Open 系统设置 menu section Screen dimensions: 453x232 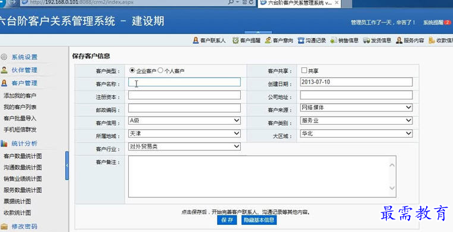(x=24, y=57)
